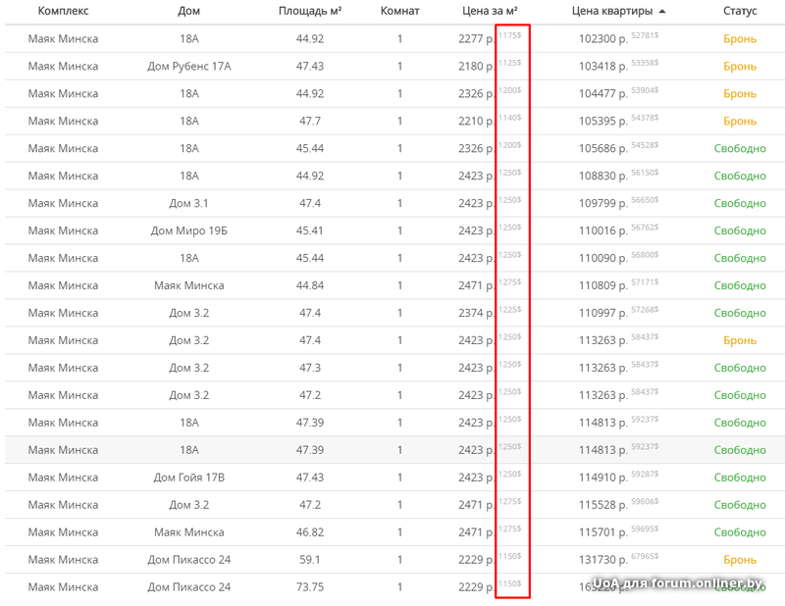Click the Дом Гойя 17В entry
This screenshot has width=785, height=606.
(x=188, y=478)
